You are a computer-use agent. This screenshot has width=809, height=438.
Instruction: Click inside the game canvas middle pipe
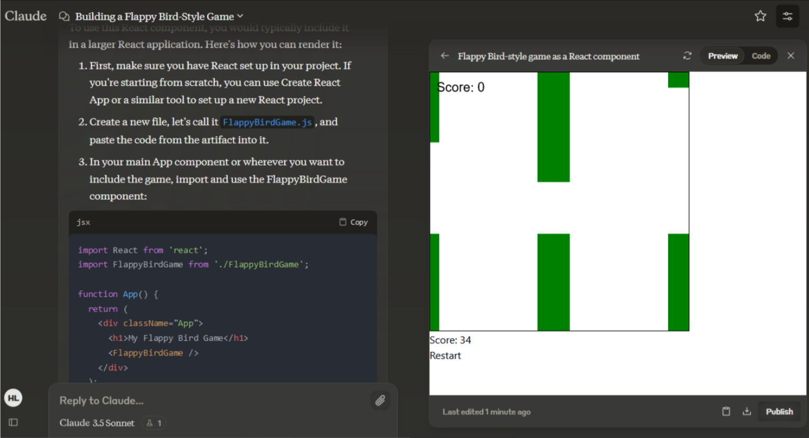click(x=554, y=127)
